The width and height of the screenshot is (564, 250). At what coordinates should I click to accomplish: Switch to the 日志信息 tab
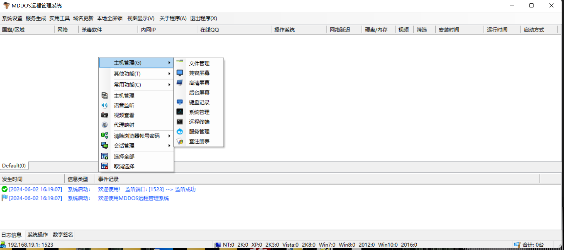click(12, 235)
